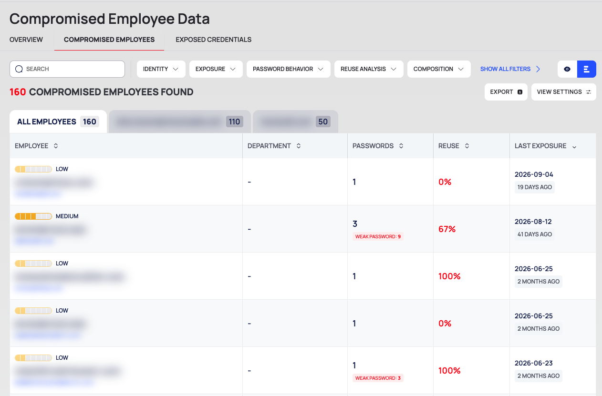Screen dimensions: 602x396
Task: Click the Weak Password: 9 badge
Action: [378, 236]
